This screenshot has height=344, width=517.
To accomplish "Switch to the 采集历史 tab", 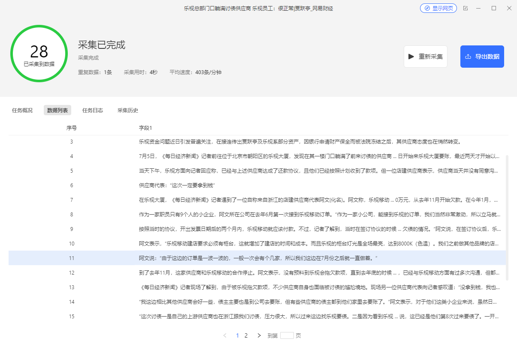I will [128, 110].
